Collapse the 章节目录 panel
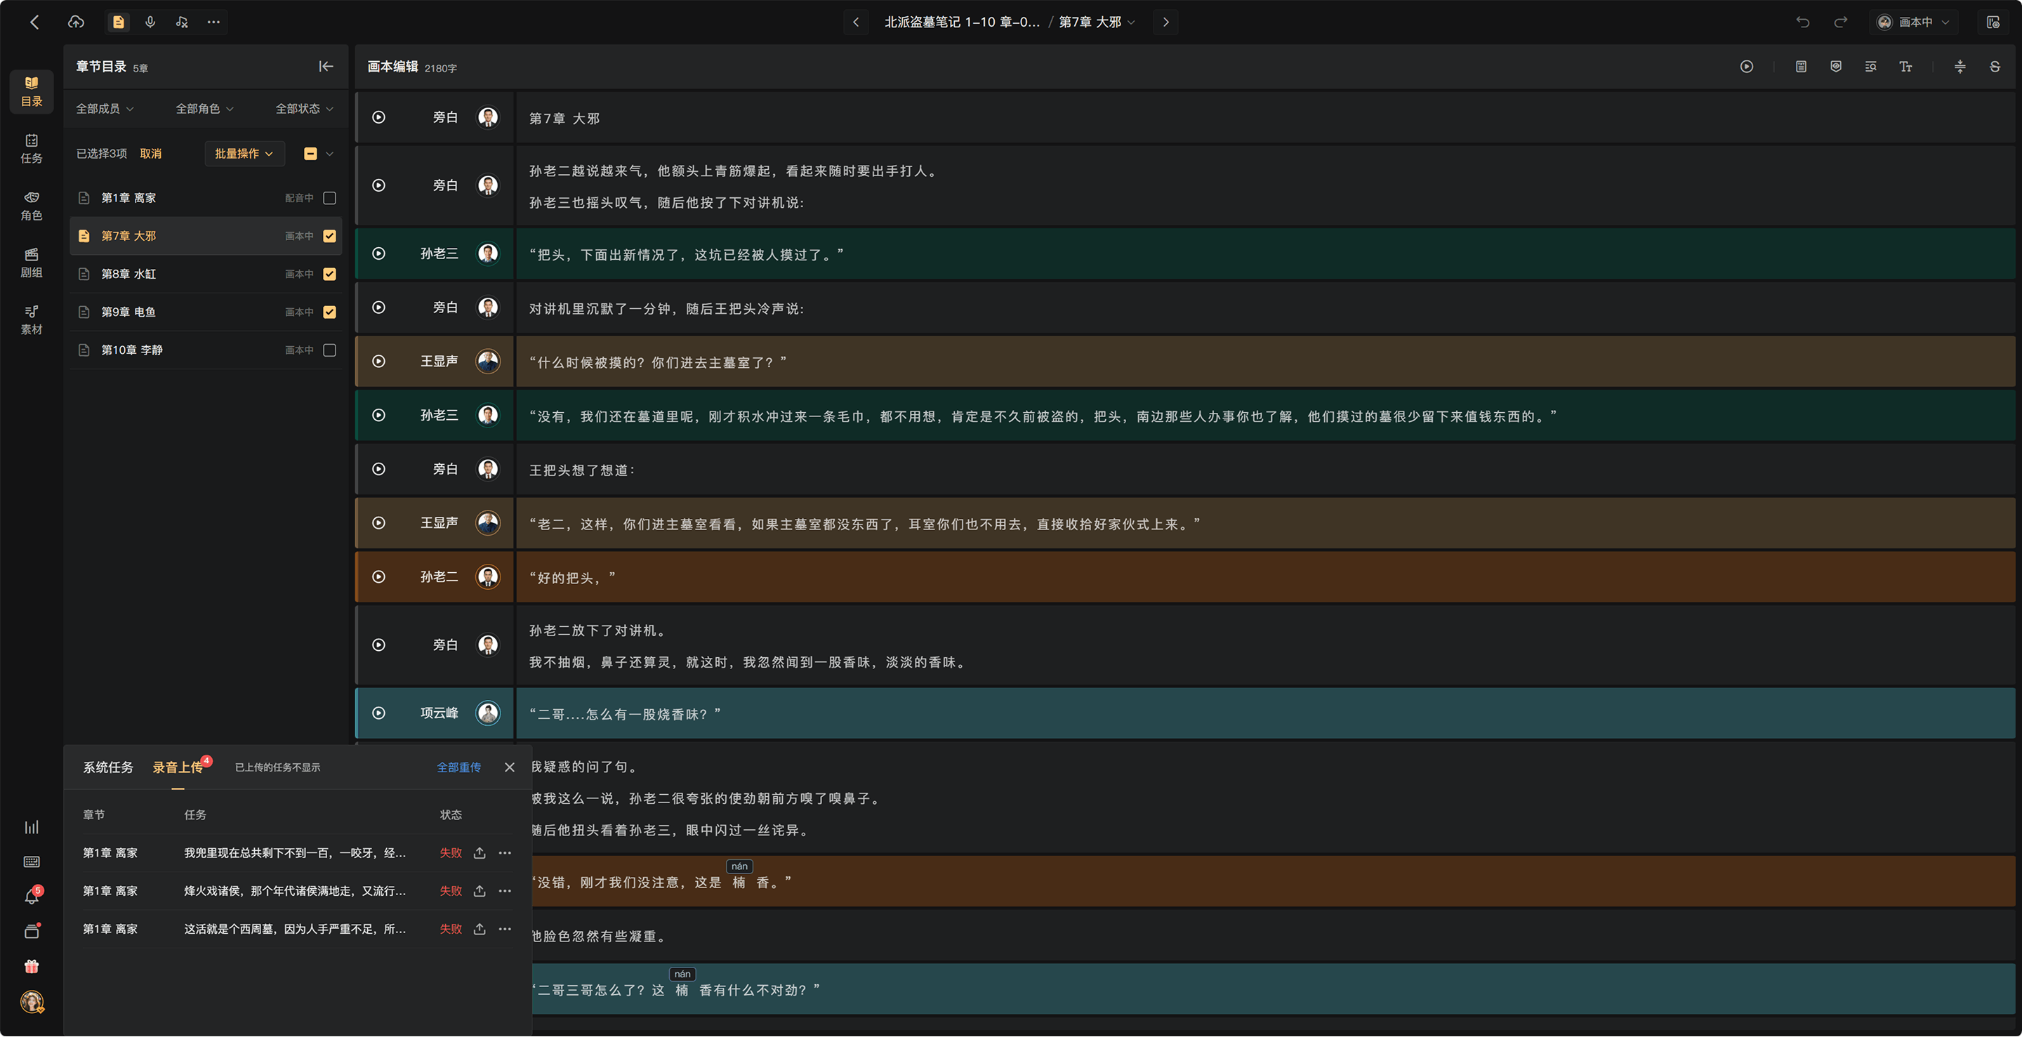The height and width of the screenshot is (1037, 2022). (326, 67)
